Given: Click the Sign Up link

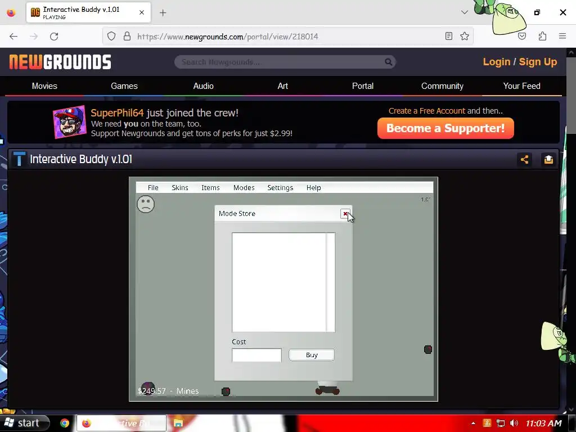Looking at the screenshot, I should tap(538, 62).
